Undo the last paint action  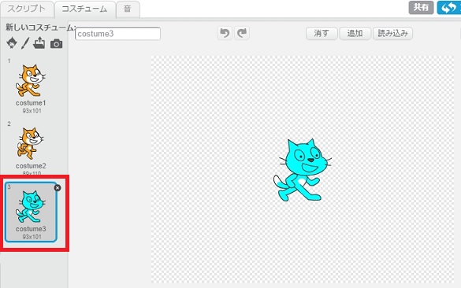click(x=225, y=33)
